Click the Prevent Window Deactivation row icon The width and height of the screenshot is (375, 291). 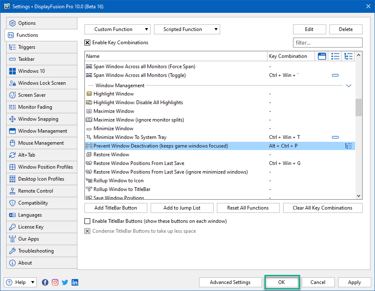89,146
